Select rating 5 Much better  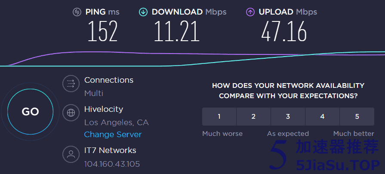357,117
